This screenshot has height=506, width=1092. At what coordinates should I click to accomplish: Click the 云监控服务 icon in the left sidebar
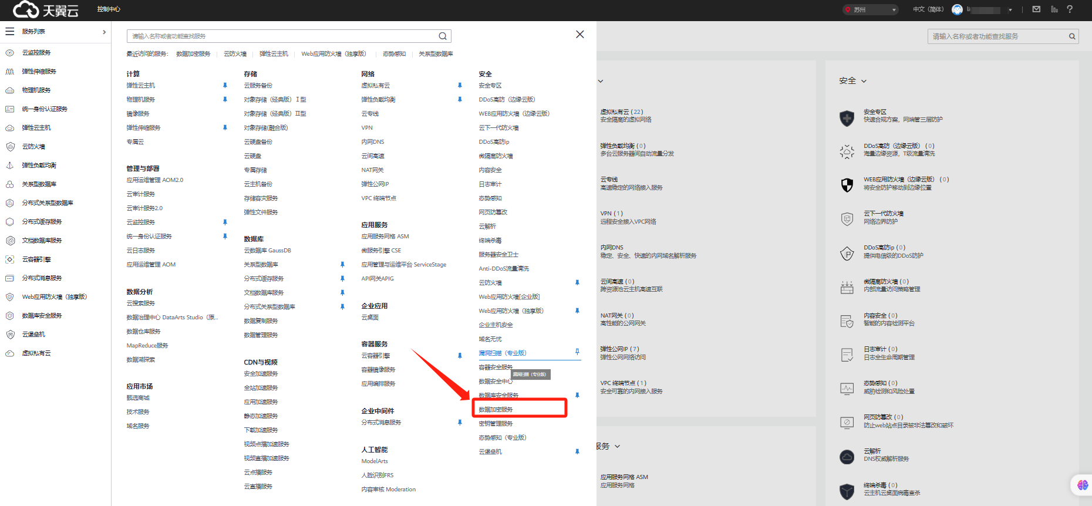tap(10, 53)
